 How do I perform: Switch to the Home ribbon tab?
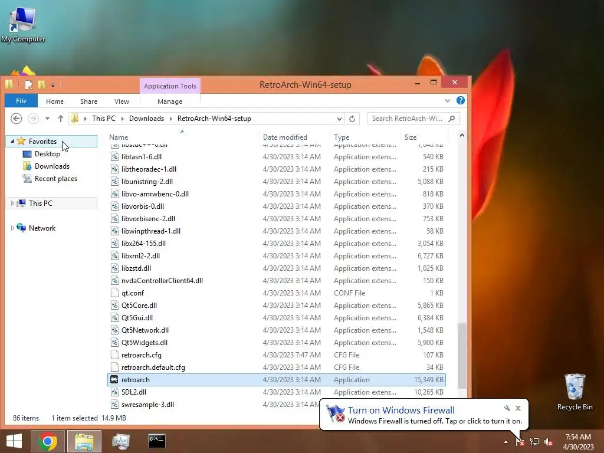coord(55,101)
